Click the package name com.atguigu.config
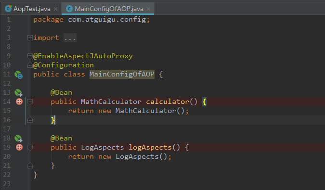Image resolution: width=325 pixels, height=190 pixels. (107, 20)
